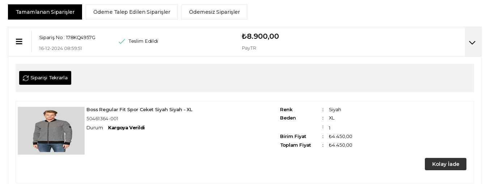This screenshot has width=495, height=184.
Task: Open the Ödeme Talep Edilen Siparişler tab
Action: pyautogui.click(x=132, y=12)
